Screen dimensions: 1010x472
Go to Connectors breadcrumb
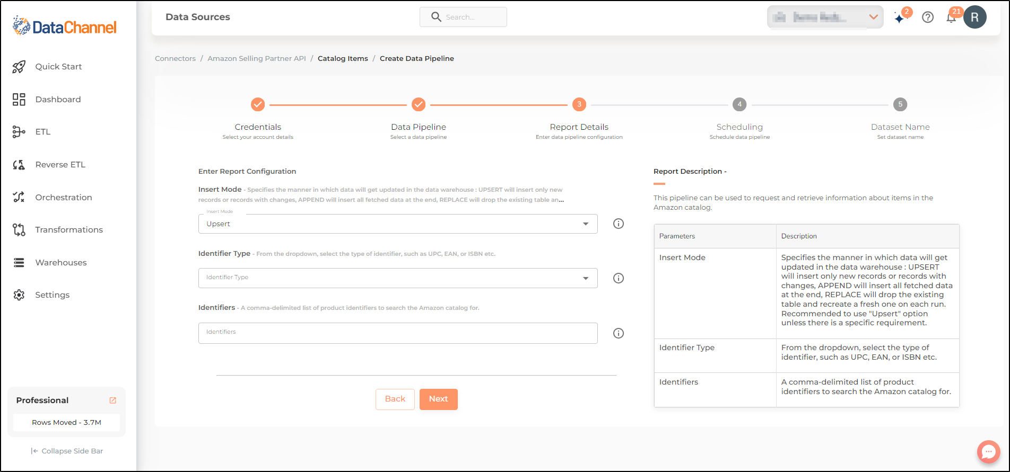pyautogui.click(x=175, y=58)
